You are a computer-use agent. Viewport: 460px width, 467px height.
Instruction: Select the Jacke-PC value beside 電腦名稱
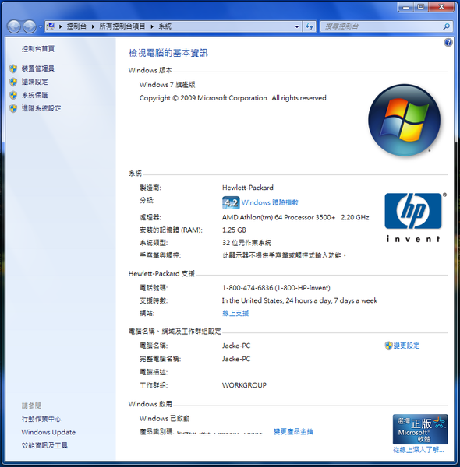(236, 346)
